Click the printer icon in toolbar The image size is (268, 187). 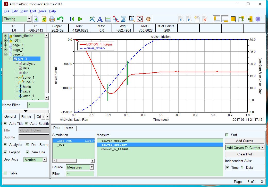pyautogui.click(x=52, y=19)
